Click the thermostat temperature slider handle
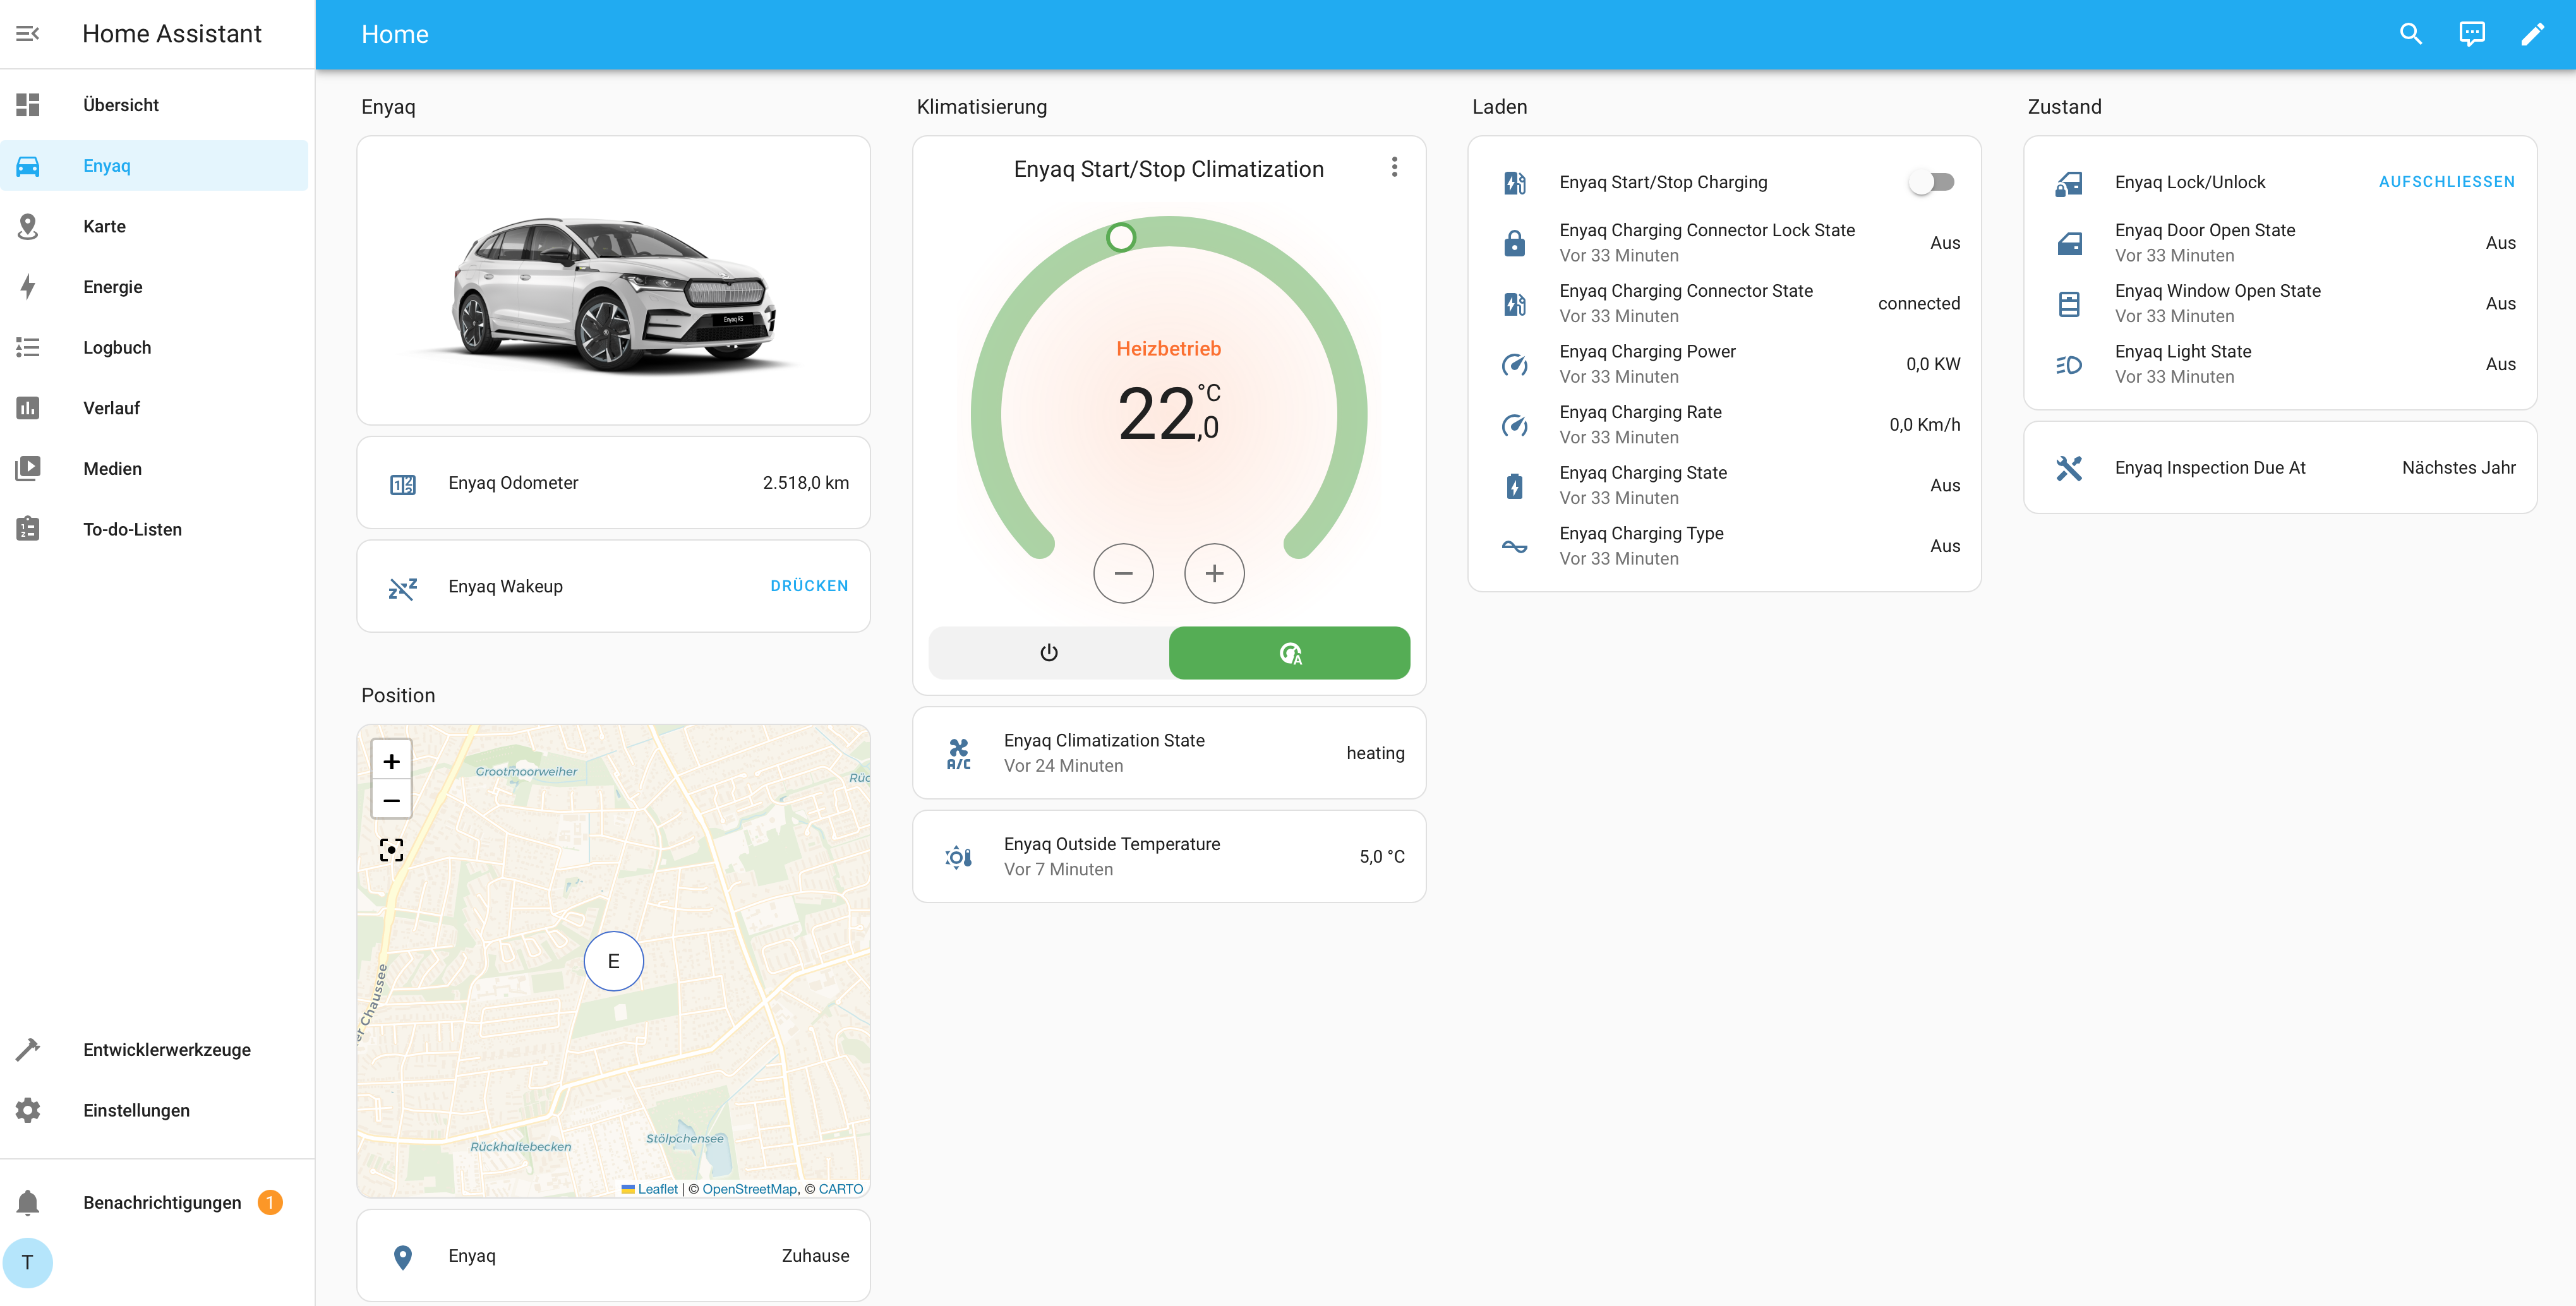 tap(1121, 238)
